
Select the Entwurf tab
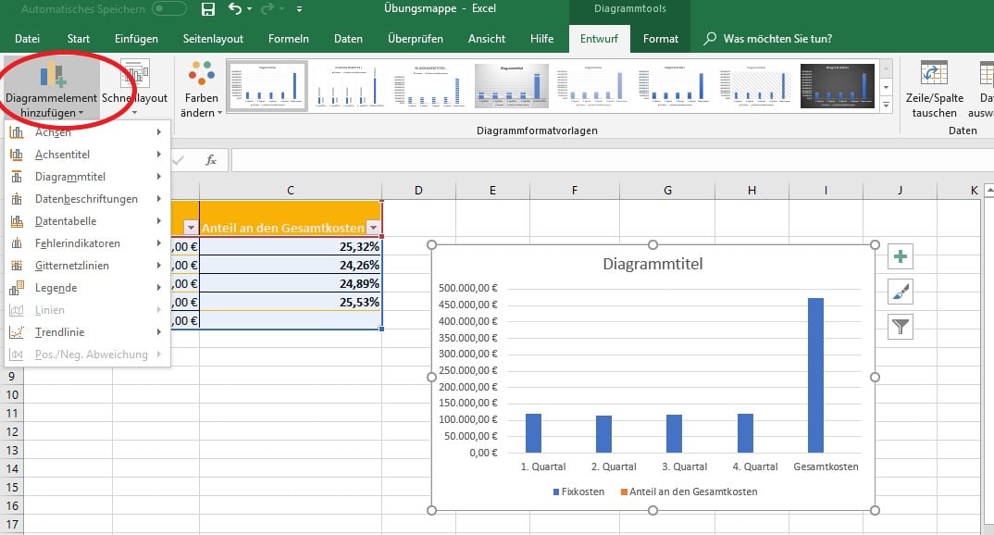pyautogui.click(x=599, y=39)
